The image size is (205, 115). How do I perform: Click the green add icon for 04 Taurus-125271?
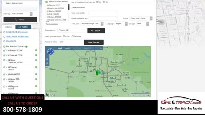click(36, 67)
